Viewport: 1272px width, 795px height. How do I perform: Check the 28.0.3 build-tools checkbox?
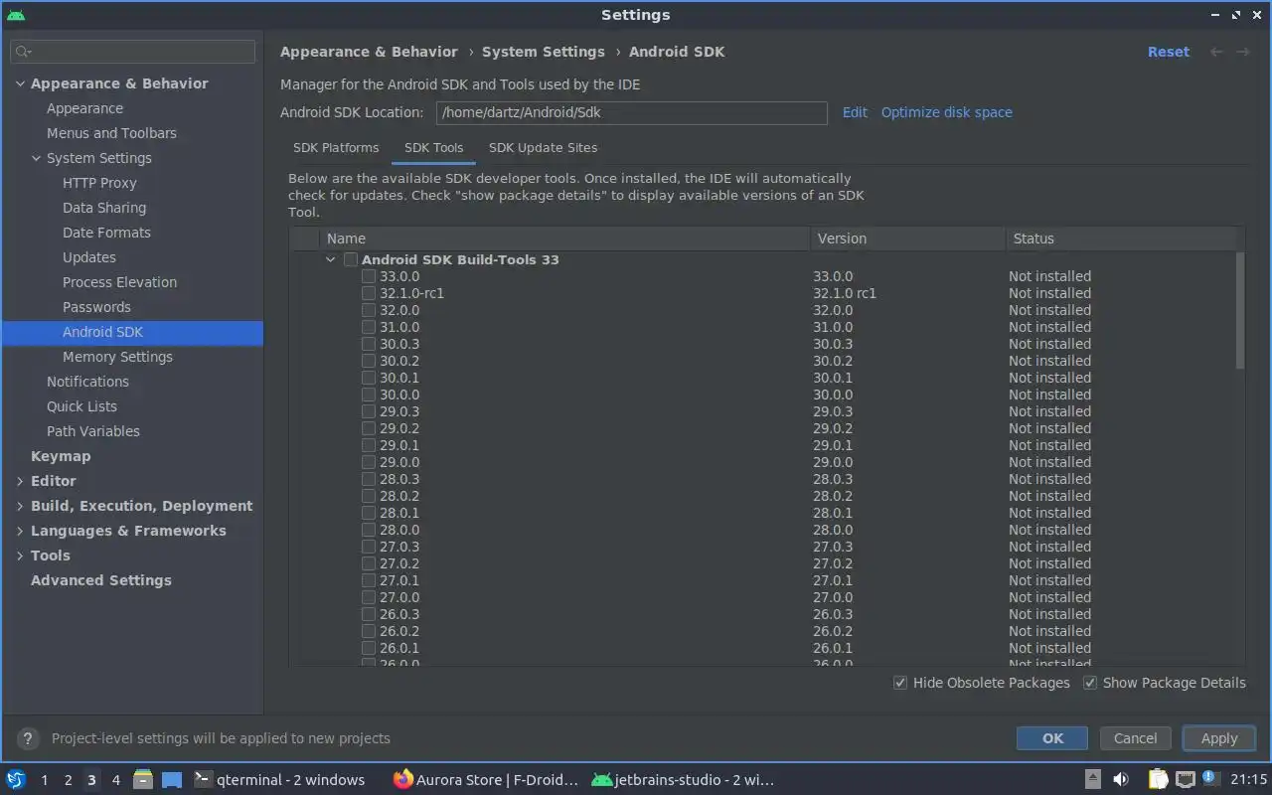[x=369, y=479]
